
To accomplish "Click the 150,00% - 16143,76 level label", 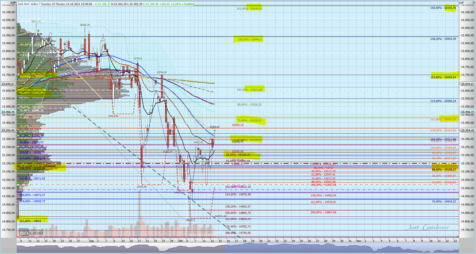I will pos(443,8).
